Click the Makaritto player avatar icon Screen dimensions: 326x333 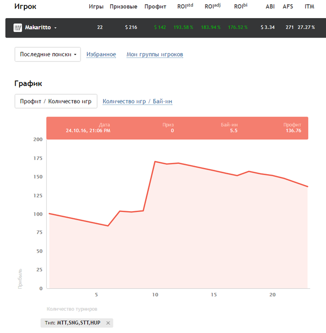point(18,28)
